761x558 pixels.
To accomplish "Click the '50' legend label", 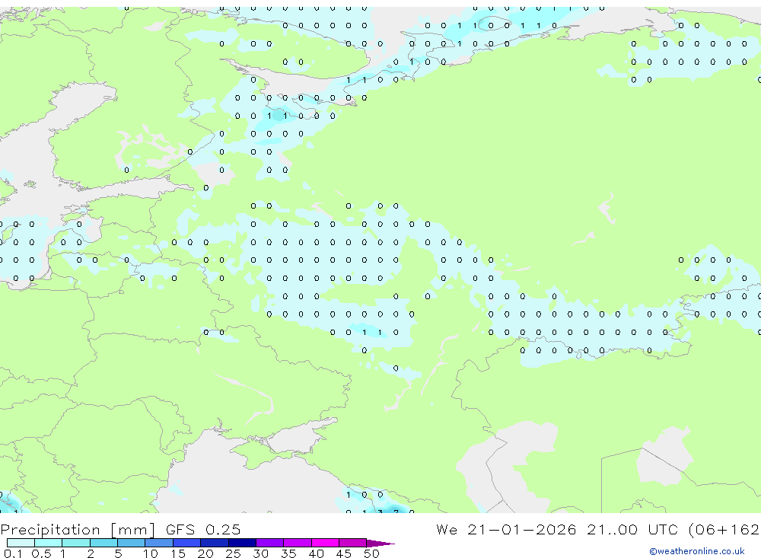I will point(371,553).
